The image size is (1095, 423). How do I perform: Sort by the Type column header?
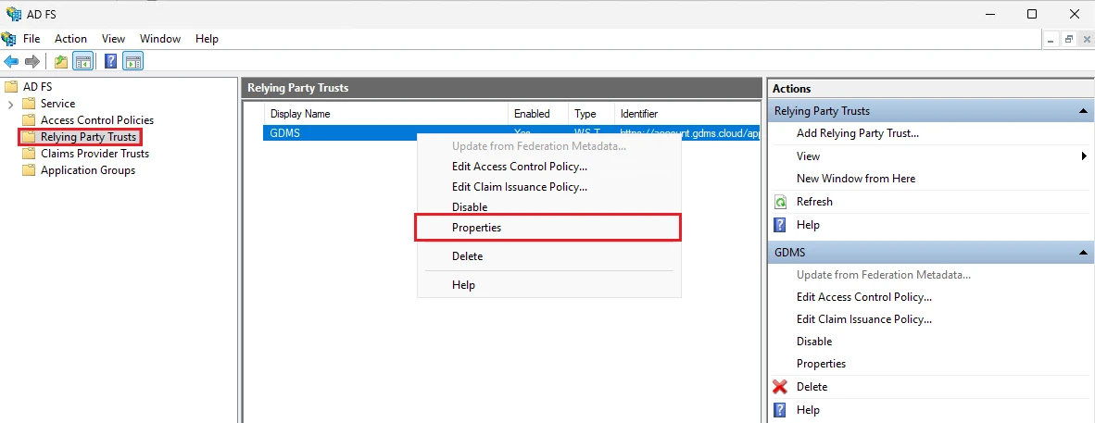pos(591,114)
